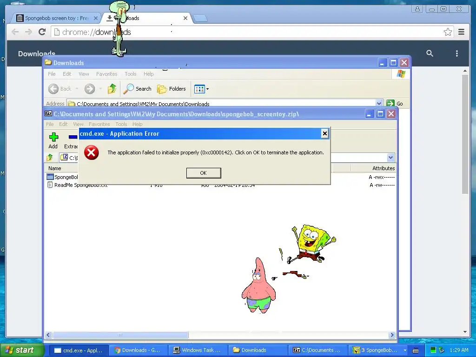Sort by the Attributes column header
The image size is (476, 357).
pos(383,168)
